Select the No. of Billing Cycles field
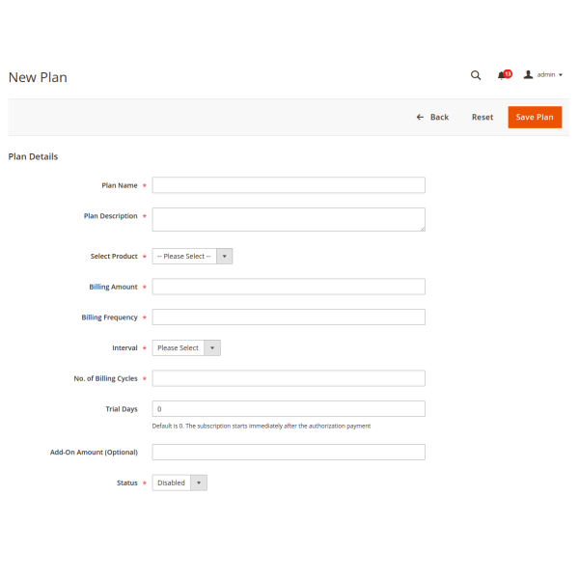The width and height of the screenshot is (579, 579). click(289, 378)
